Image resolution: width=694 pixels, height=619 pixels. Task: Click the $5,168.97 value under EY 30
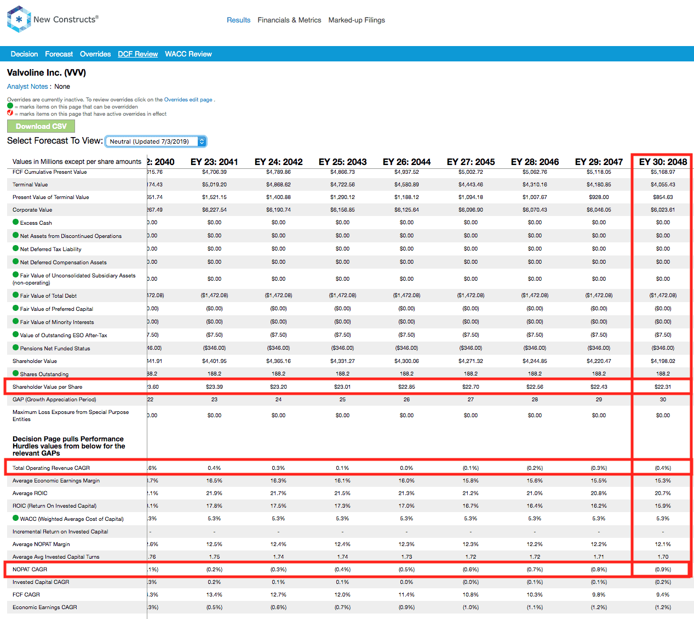click(x=663, y=172)
